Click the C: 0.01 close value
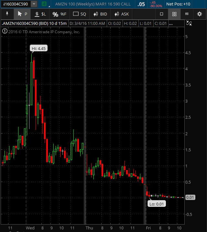 pyautogui.click(x=161, y=24)
